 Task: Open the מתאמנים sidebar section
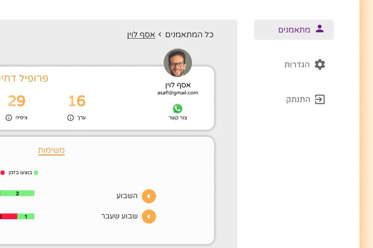(294, 30)
